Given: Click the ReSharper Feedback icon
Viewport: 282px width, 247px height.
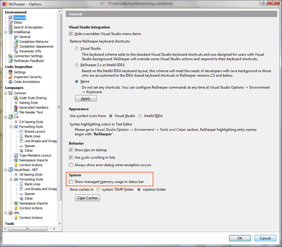Looking at the screenshot, I should (11, 61).
